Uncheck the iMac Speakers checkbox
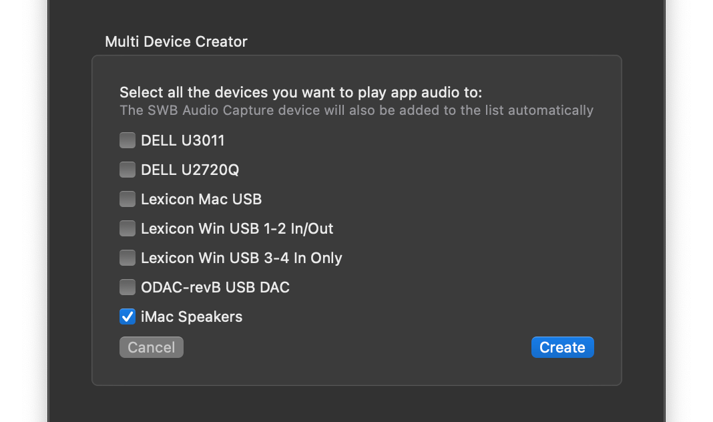713x422 pixels. tap(128, 316)
